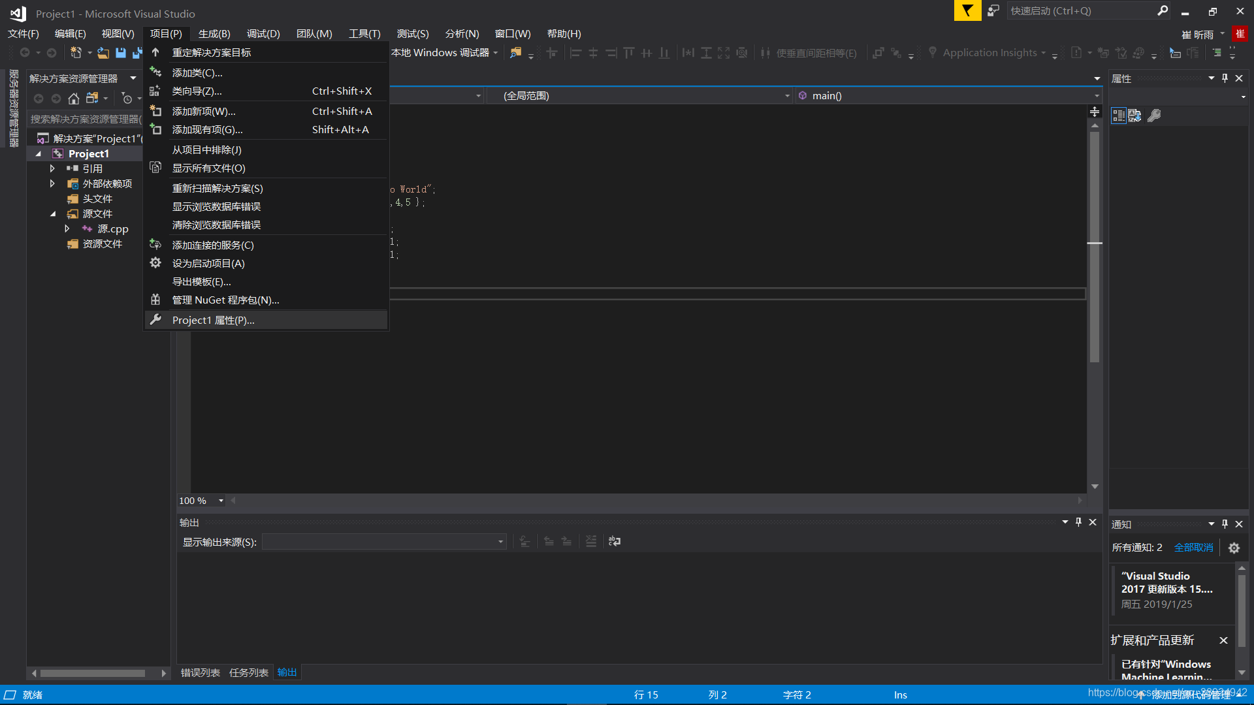
Task: Open the (全局范围) scope dropdown
Action: tap(787, 96)
